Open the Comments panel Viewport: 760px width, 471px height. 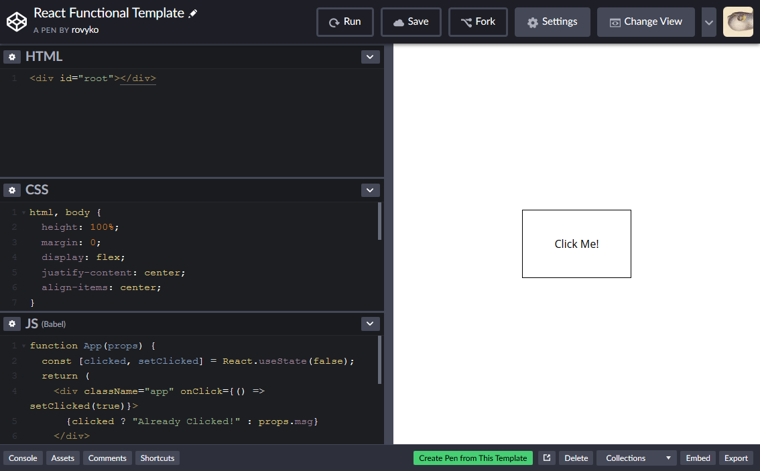(107, 458)
